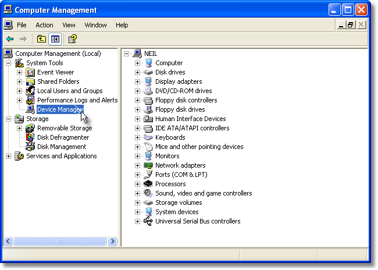Click the Display adapters device icon
This screenshot has width=378, height=270.
(148, 81)
